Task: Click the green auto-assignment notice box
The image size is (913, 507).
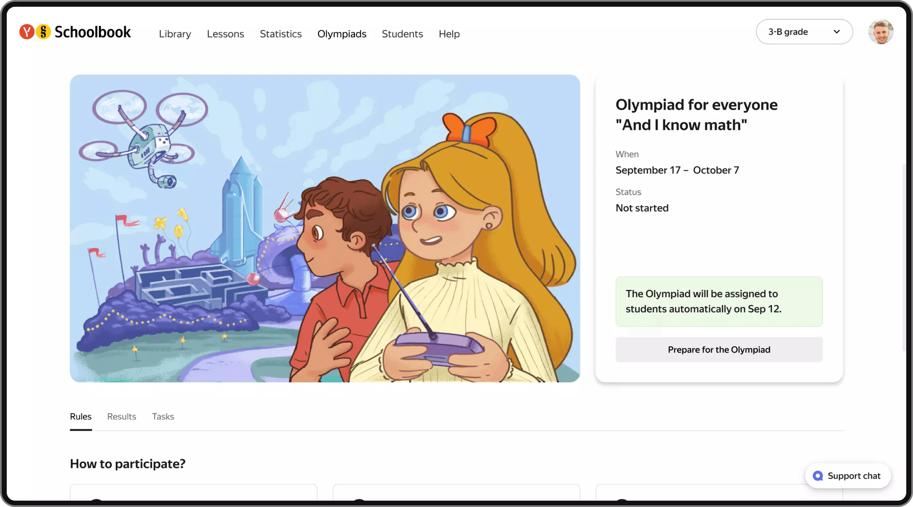Action: pyautogui.click(x=718, y=301)
